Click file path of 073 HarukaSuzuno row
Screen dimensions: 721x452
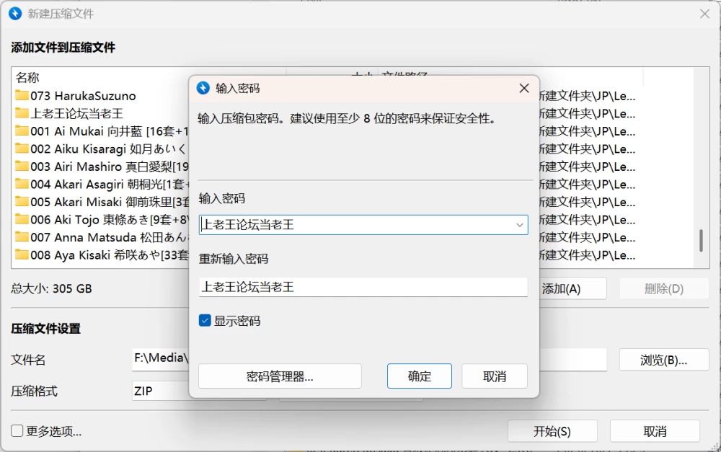587,96
